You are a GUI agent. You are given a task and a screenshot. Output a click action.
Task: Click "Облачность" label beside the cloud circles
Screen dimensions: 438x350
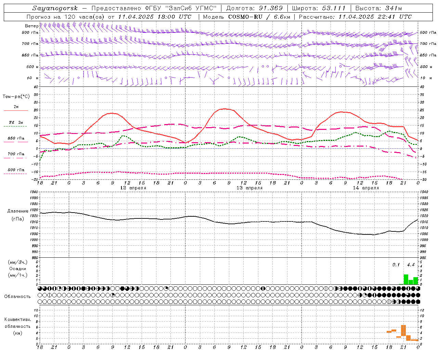(17, 297)
